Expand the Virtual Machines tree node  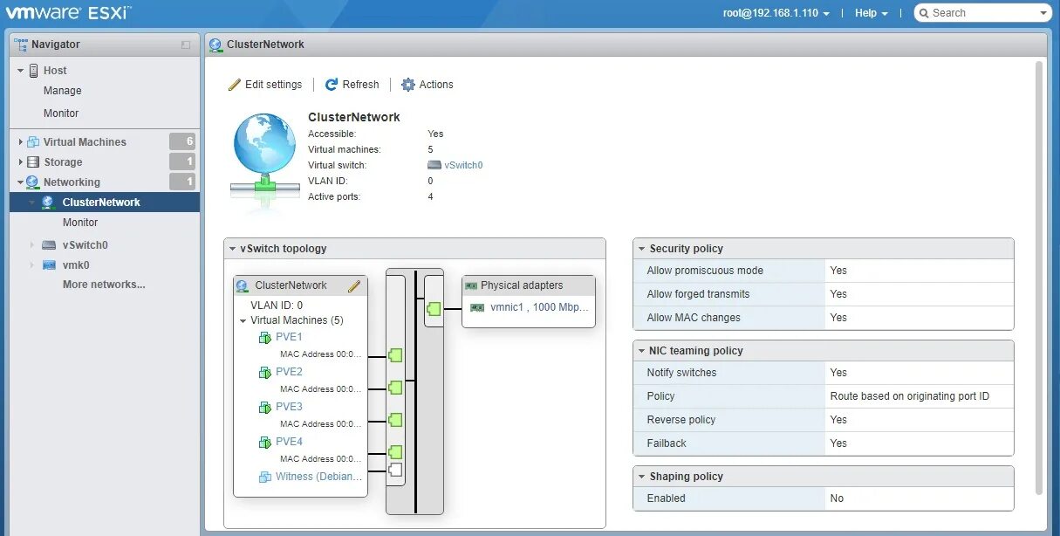point(20,142)
